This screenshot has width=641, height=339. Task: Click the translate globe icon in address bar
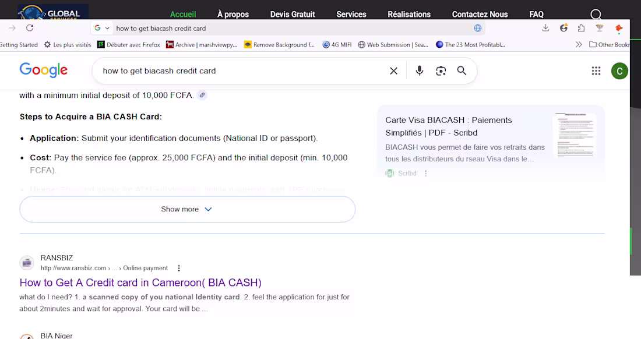coord(477,28)
